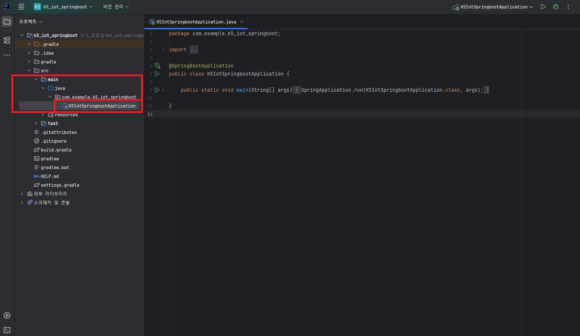Show more tool windows via ellipsis icon
Screen dimensions: 580x336
point(7,55)
